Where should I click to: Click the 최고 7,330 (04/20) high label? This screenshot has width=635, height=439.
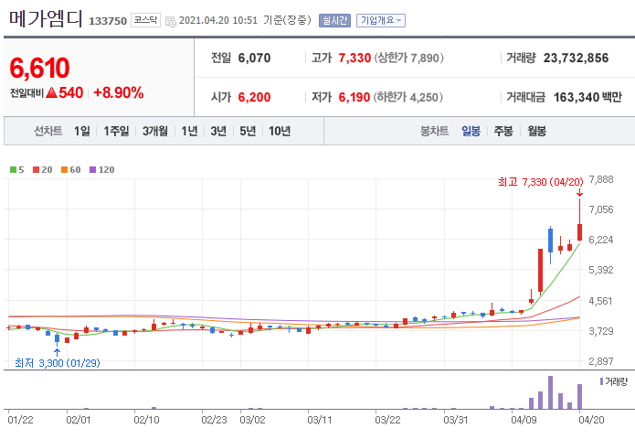click(x=541, y=182)
